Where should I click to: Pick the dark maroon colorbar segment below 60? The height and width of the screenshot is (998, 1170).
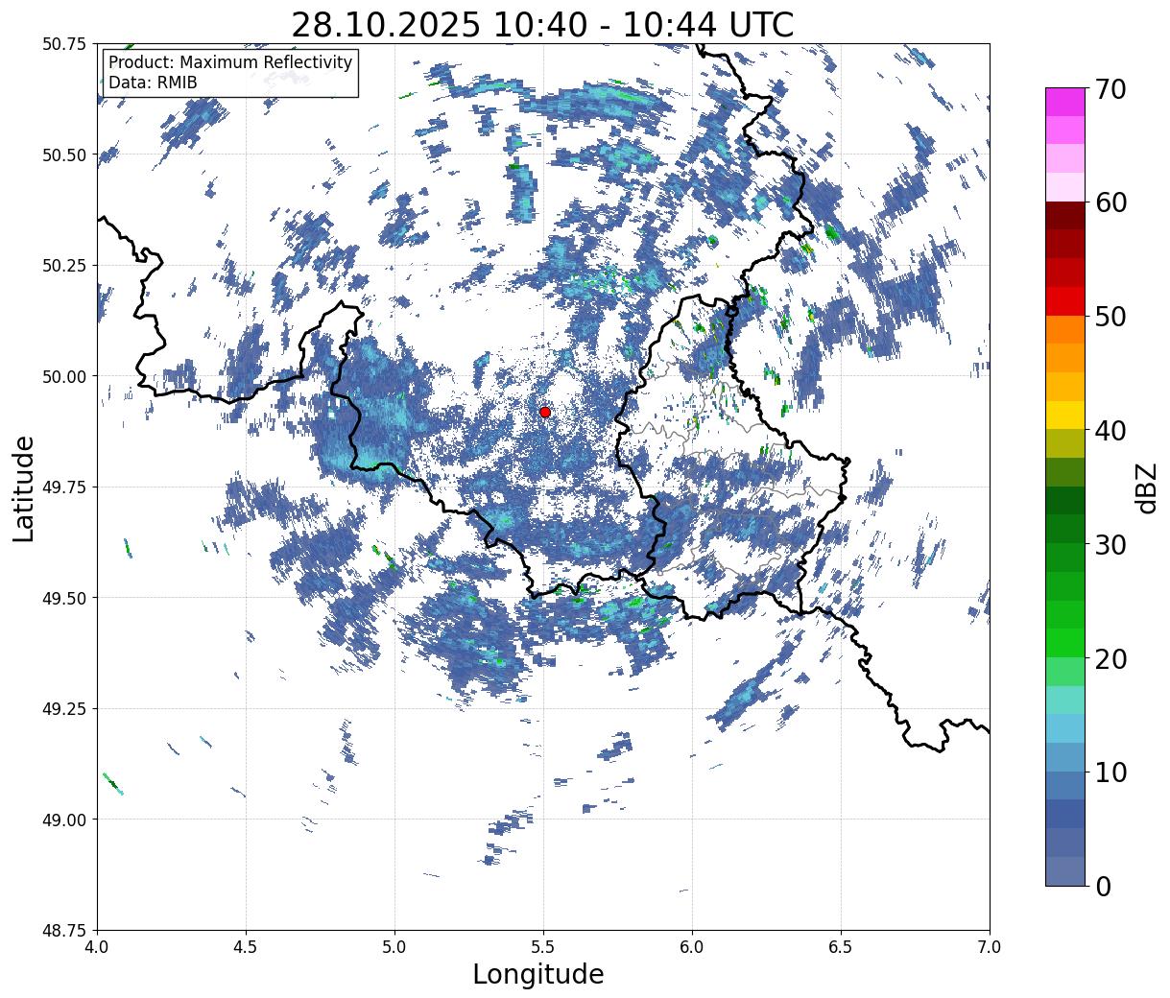[x=1065, y=216]
